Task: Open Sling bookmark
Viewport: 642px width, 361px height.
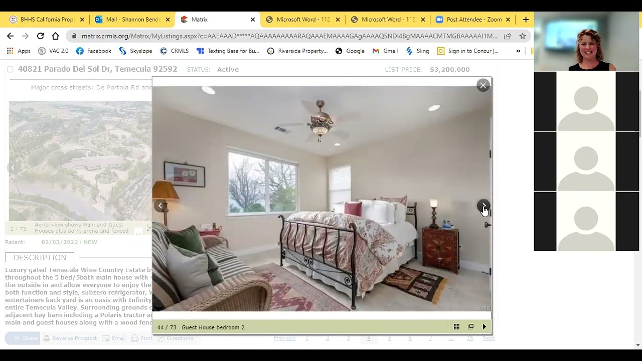Action: [x=418, y=51]
